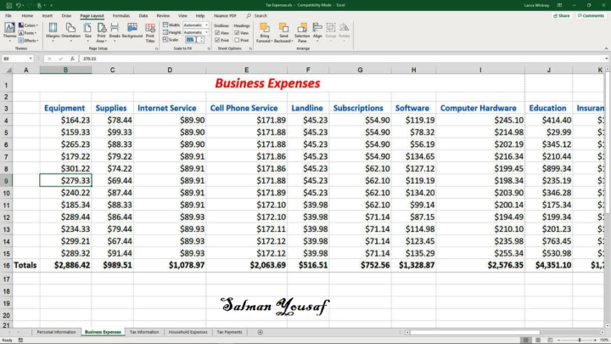This screenshot has height=344, width=611.
Task: Open the Orientation options
Action: pos(70,31)
